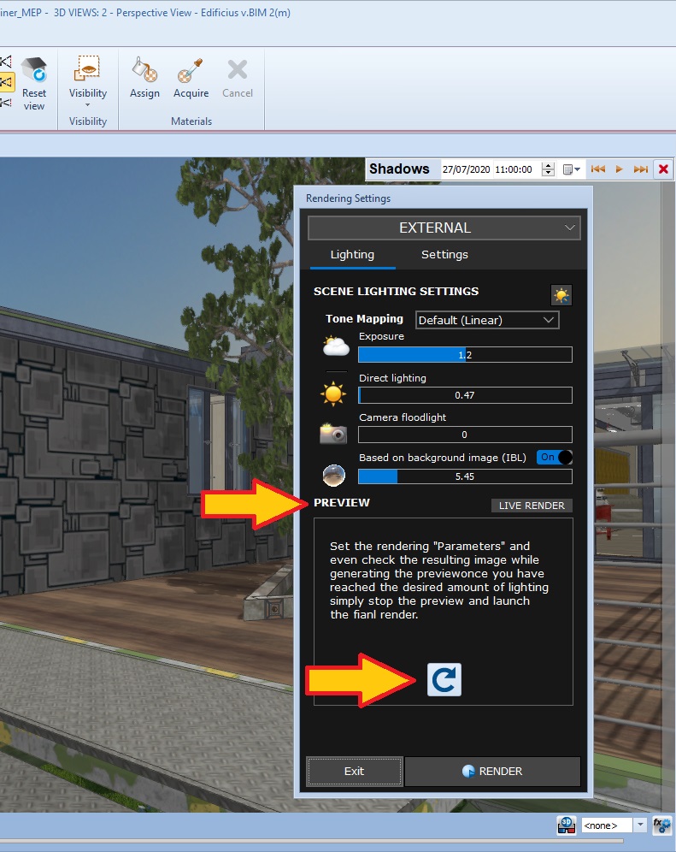Image resolution: width=676 pixels, height=852 pixels.
Task: Open the shadows calendar dropdown
Action: 571,169
